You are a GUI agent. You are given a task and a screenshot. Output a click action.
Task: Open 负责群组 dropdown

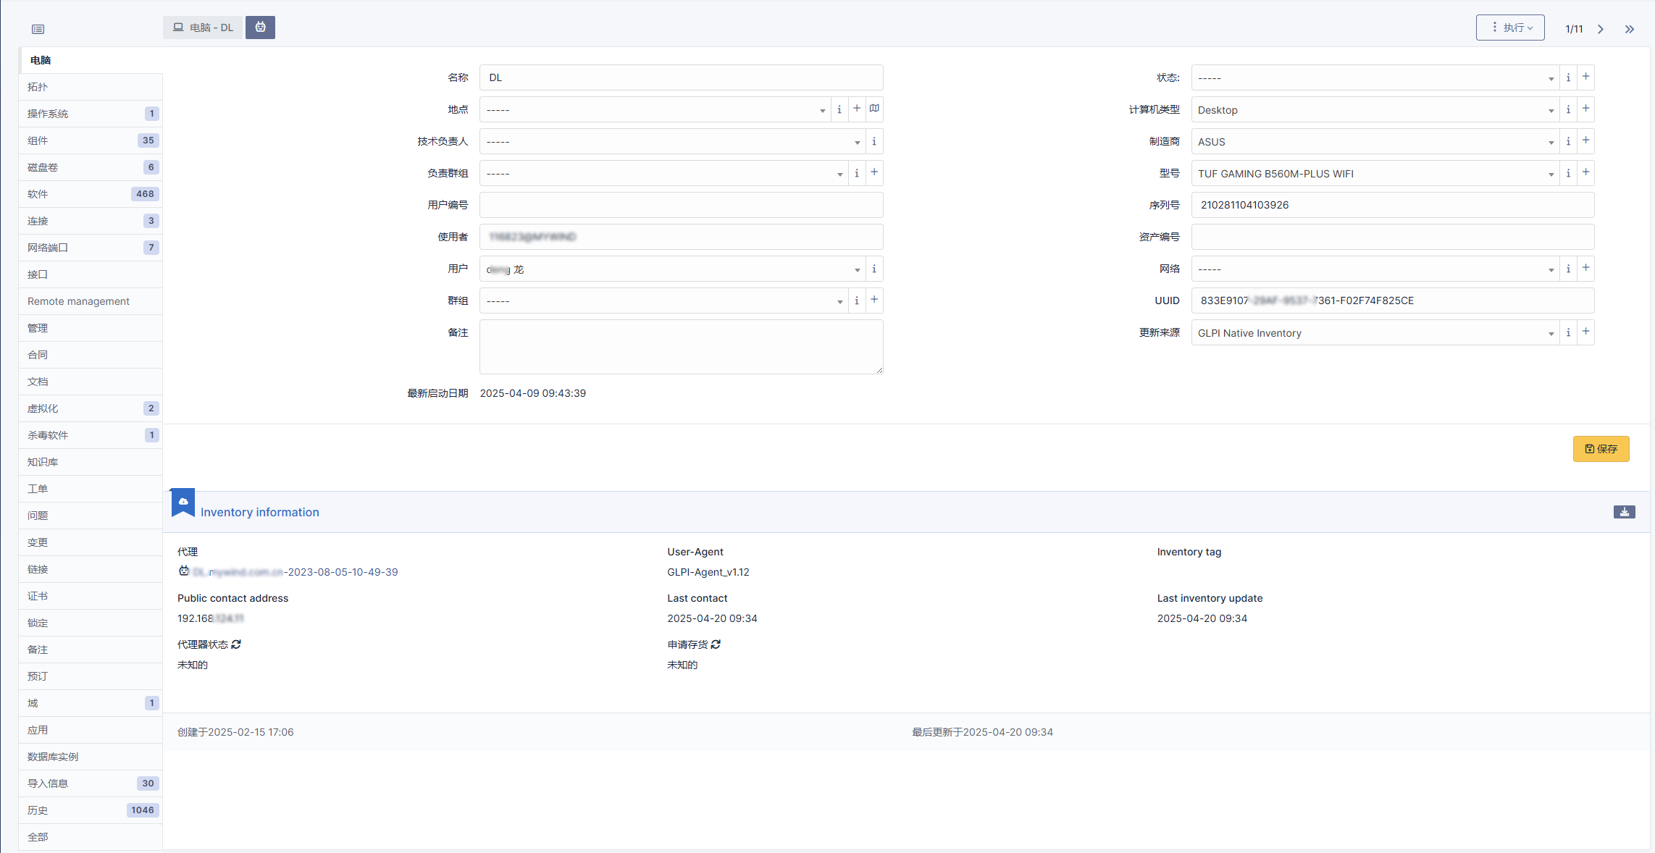click(663, 173)
